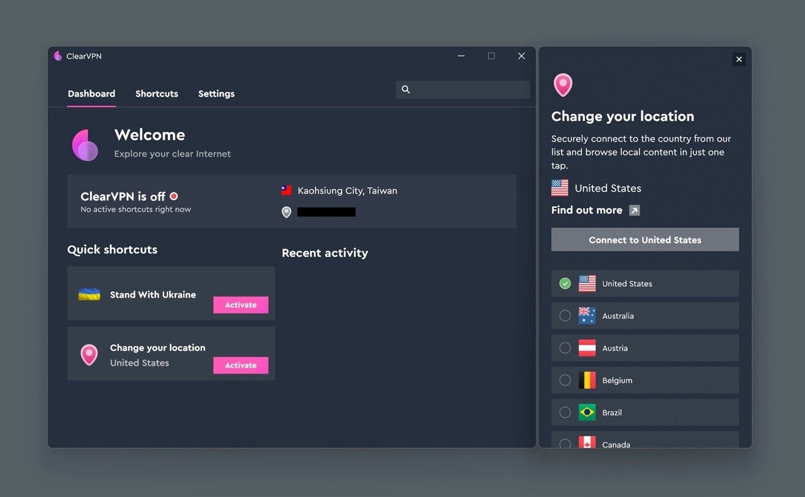Click the "Stand With Ukraine" shortcut label
Screen dimensions: 805x497
(153, 294)
